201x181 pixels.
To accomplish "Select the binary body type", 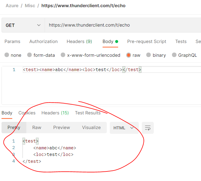I will tap(156, 55).
